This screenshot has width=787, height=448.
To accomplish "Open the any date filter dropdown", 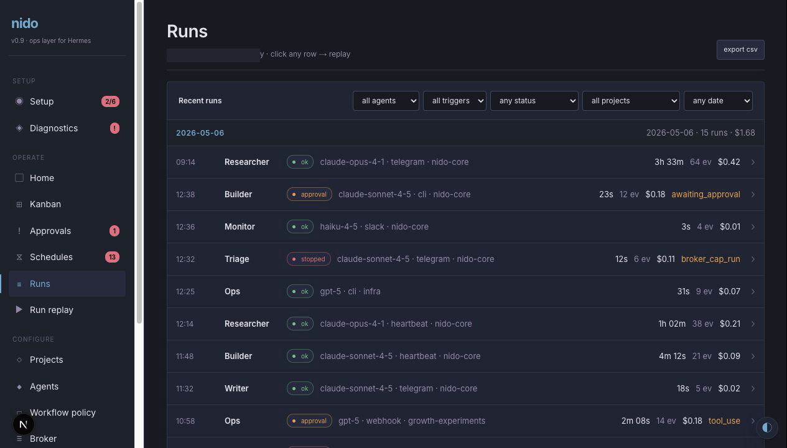I will click(718, 101).
